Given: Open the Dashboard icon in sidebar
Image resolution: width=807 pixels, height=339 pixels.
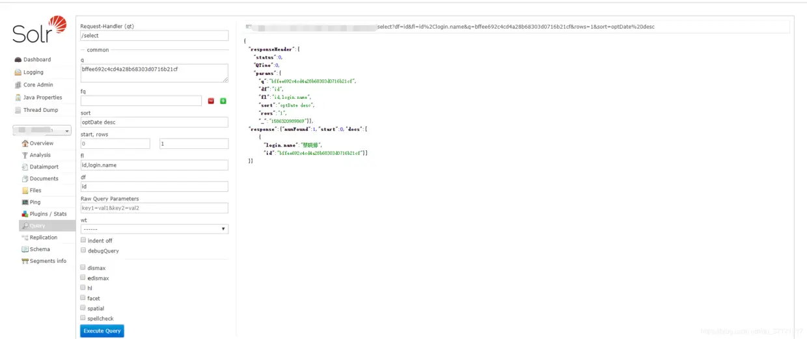Looking at the screenshot, I should [x=18, y=60].
